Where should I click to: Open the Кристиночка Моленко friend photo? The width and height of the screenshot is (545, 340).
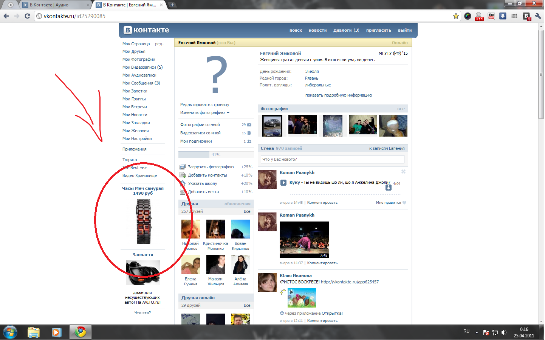click(215, 229)
